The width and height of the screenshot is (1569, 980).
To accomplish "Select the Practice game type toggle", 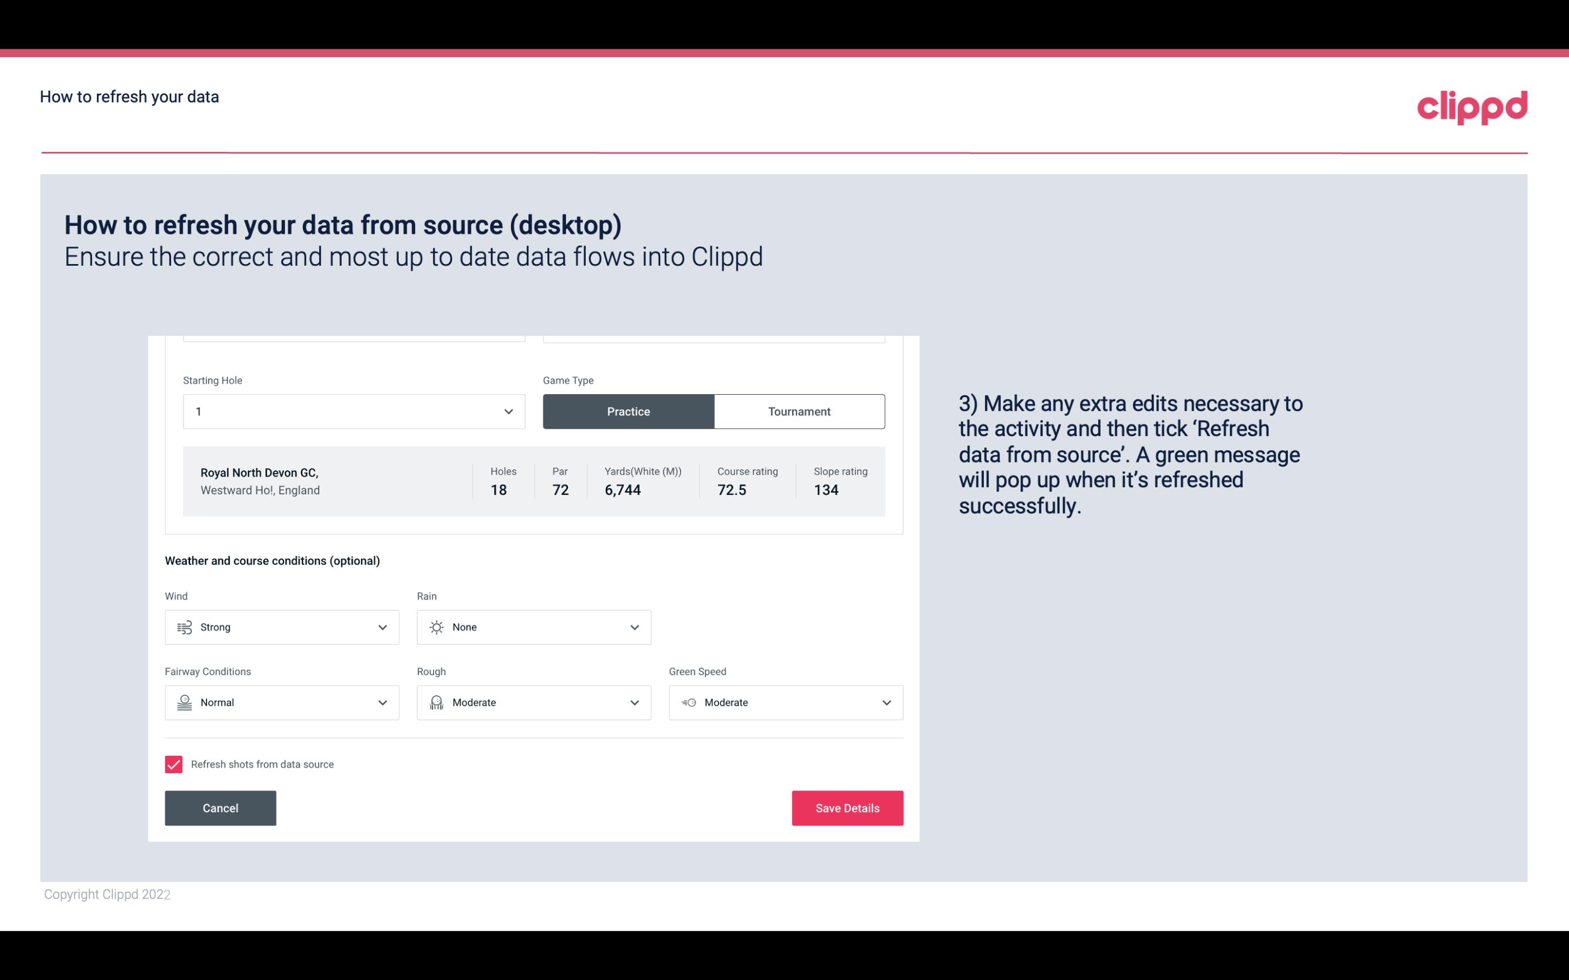I will pyautogui.click(x=628, y=411).
